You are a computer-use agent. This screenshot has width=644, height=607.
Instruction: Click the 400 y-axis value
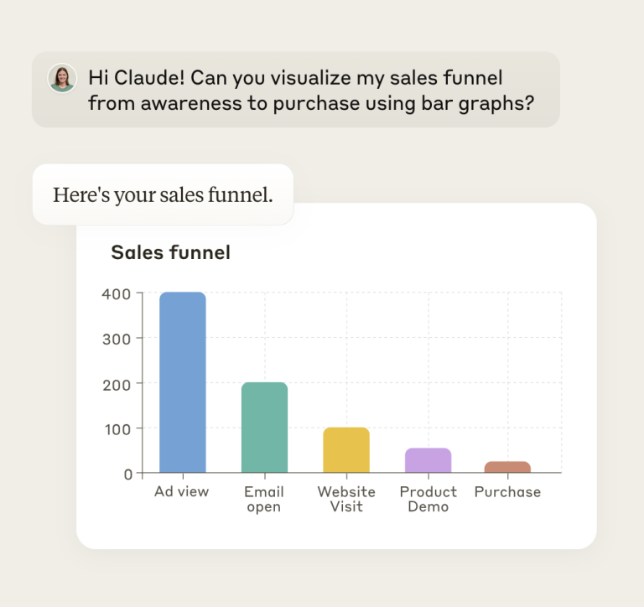[x=117, y=294]
